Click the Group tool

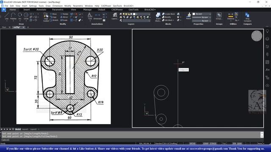(x=219, y=16)
